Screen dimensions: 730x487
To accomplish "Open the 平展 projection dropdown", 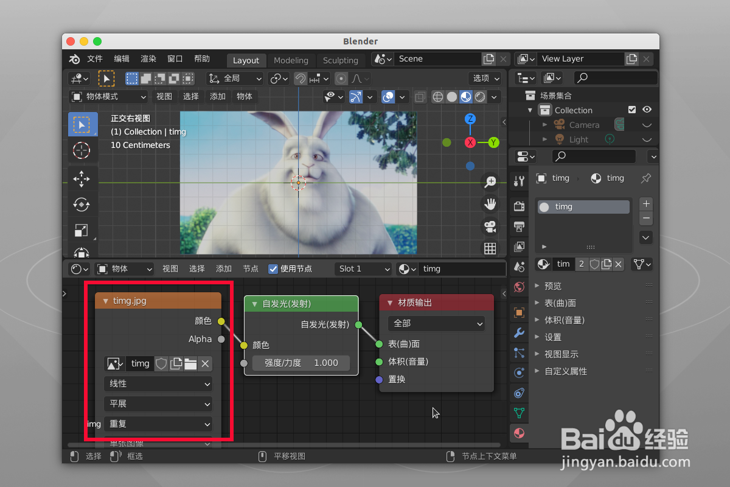I will click(x=158, y=404).
